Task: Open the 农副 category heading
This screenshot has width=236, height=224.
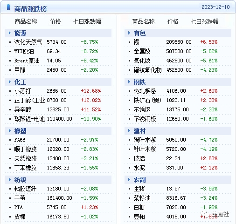Action: tap(139, 180)
